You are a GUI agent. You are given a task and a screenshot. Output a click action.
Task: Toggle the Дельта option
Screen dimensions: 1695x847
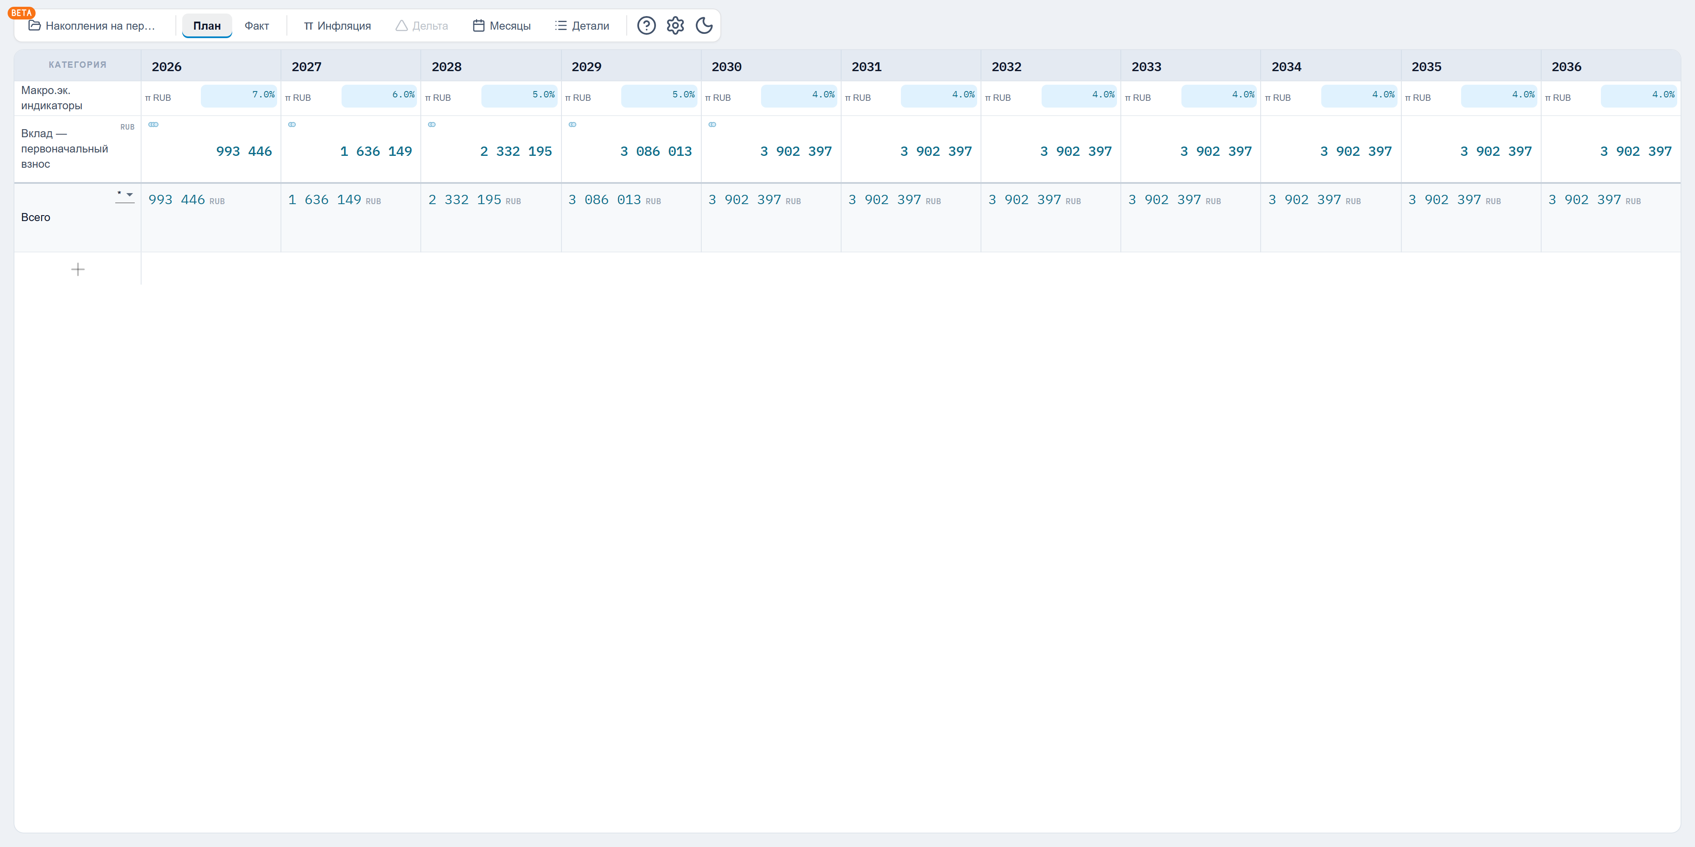(x=422, y=26)
